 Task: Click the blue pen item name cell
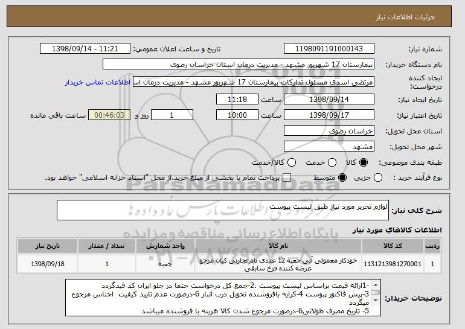tap(278, 264)
